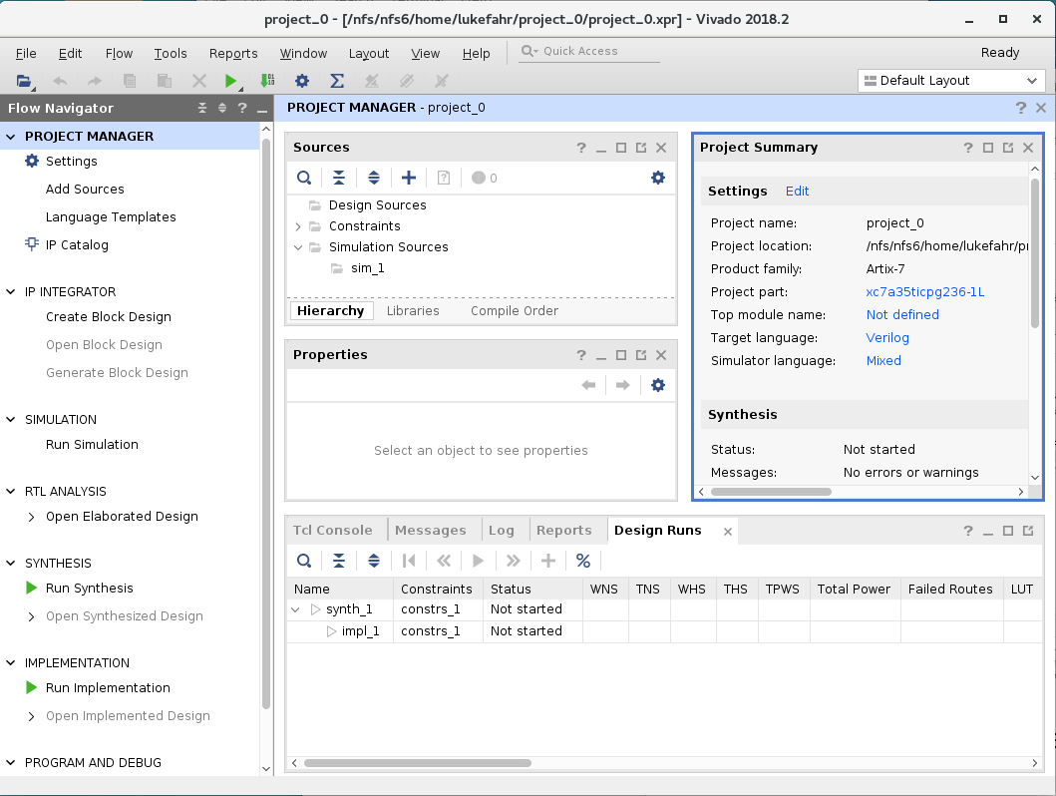
Task: Click the Open Project toolbar icon
Action: (24, 81)
